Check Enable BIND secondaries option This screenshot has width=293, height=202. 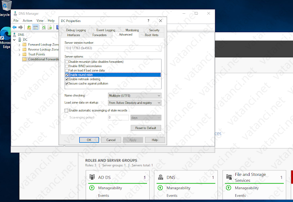tap(67, 66)
